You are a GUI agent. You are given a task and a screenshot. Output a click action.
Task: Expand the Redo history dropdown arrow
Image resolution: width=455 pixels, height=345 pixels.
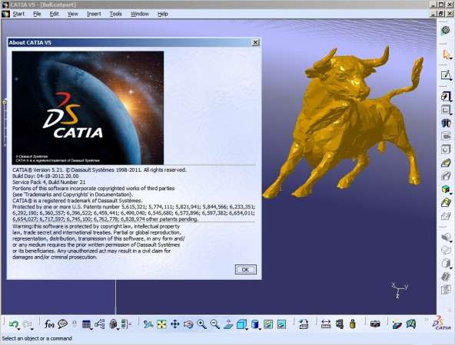[32, 330]
